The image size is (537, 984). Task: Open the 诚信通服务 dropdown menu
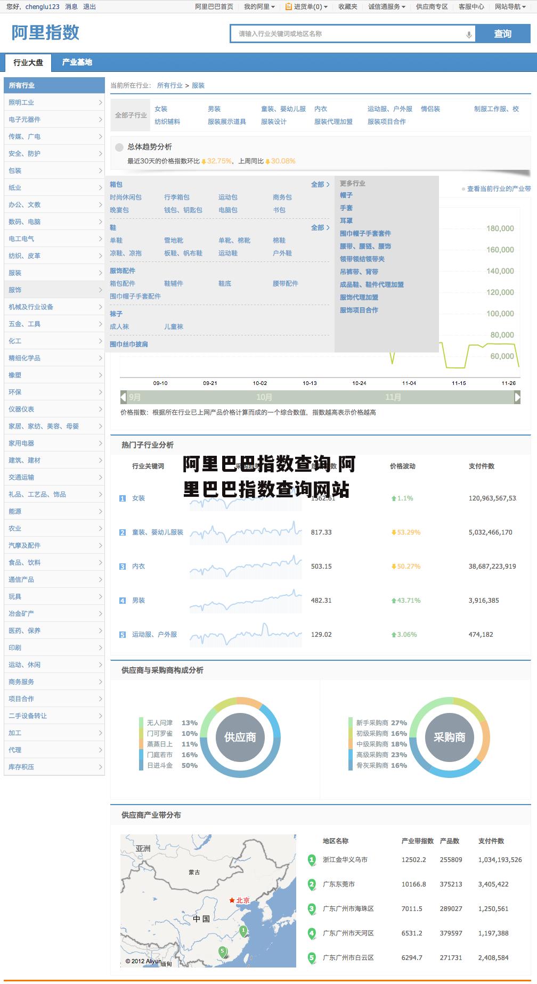point(387,7)
